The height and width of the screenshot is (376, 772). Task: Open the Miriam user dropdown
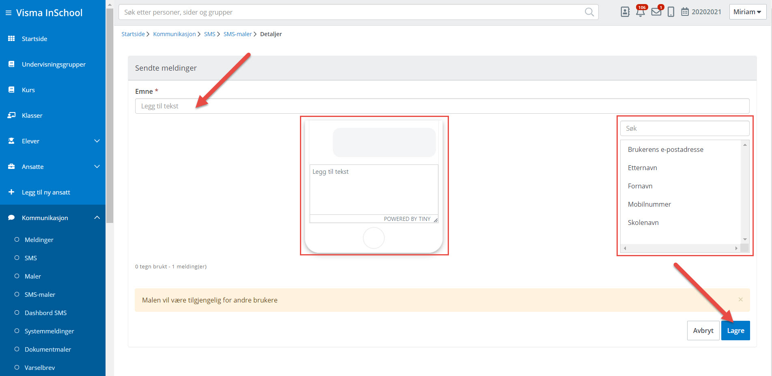747,12
